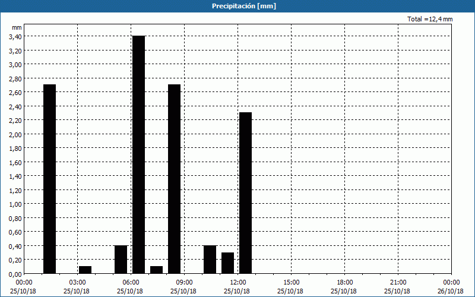The width and height of the screenshot is (475, 297).
Task: Click the 2,00 y-axis label
Action: coord(15,134)
